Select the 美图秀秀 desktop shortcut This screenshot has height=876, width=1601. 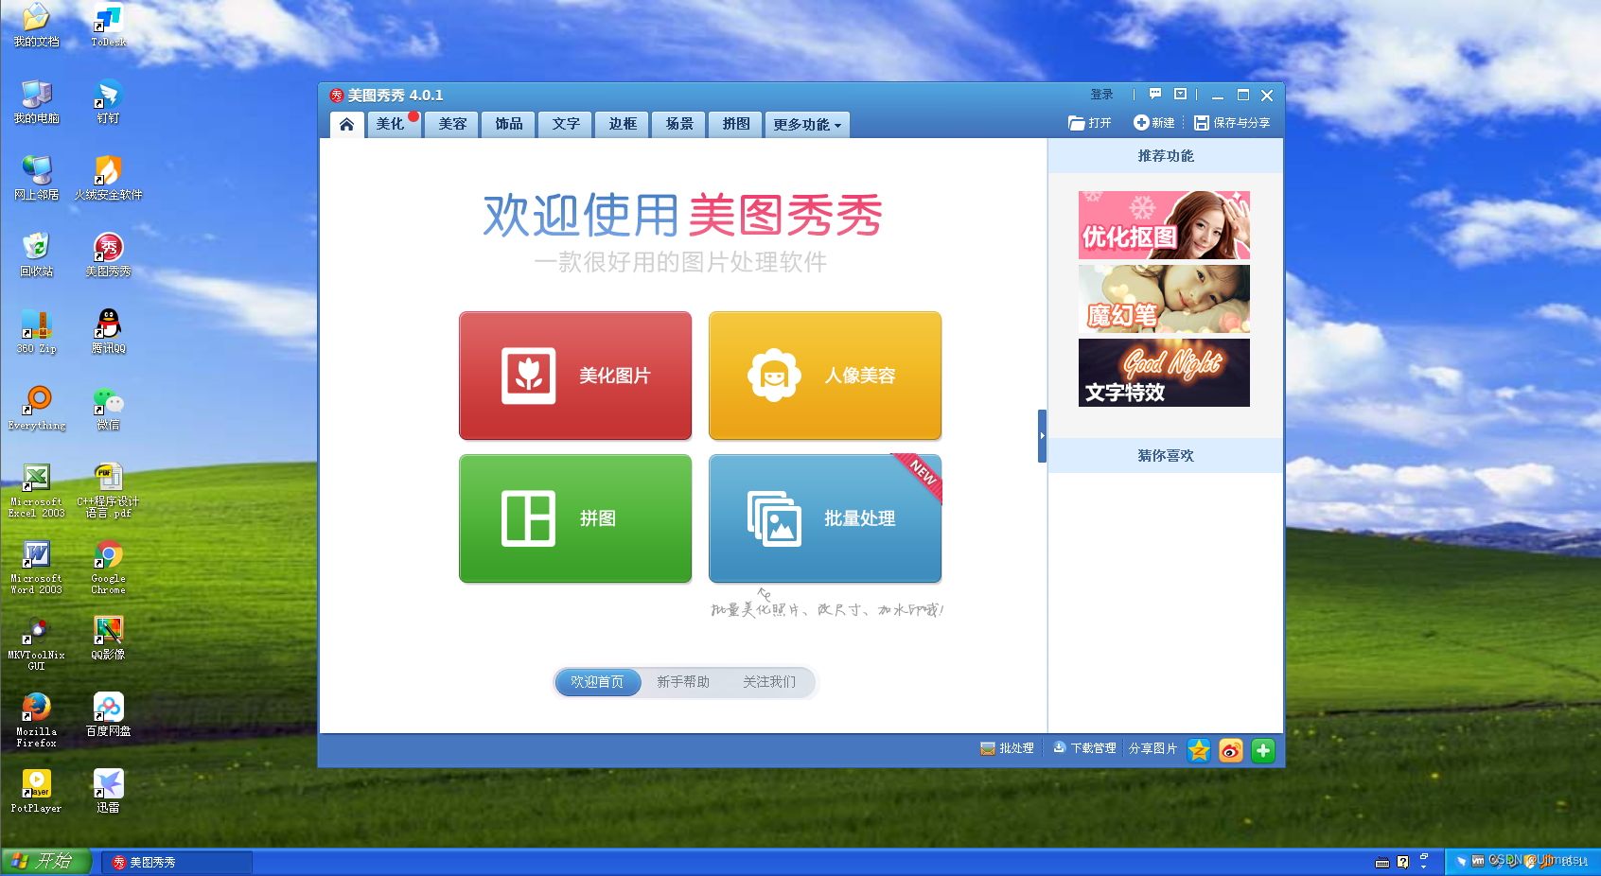108,254
